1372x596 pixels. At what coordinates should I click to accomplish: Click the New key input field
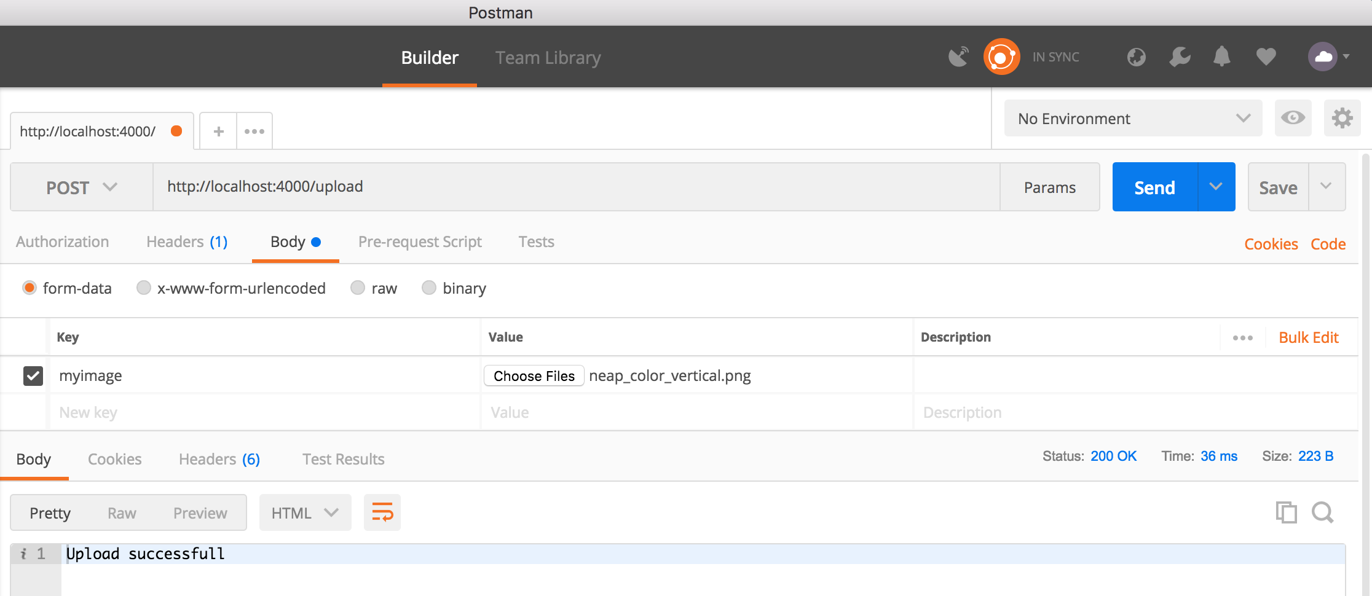point(265,412)
